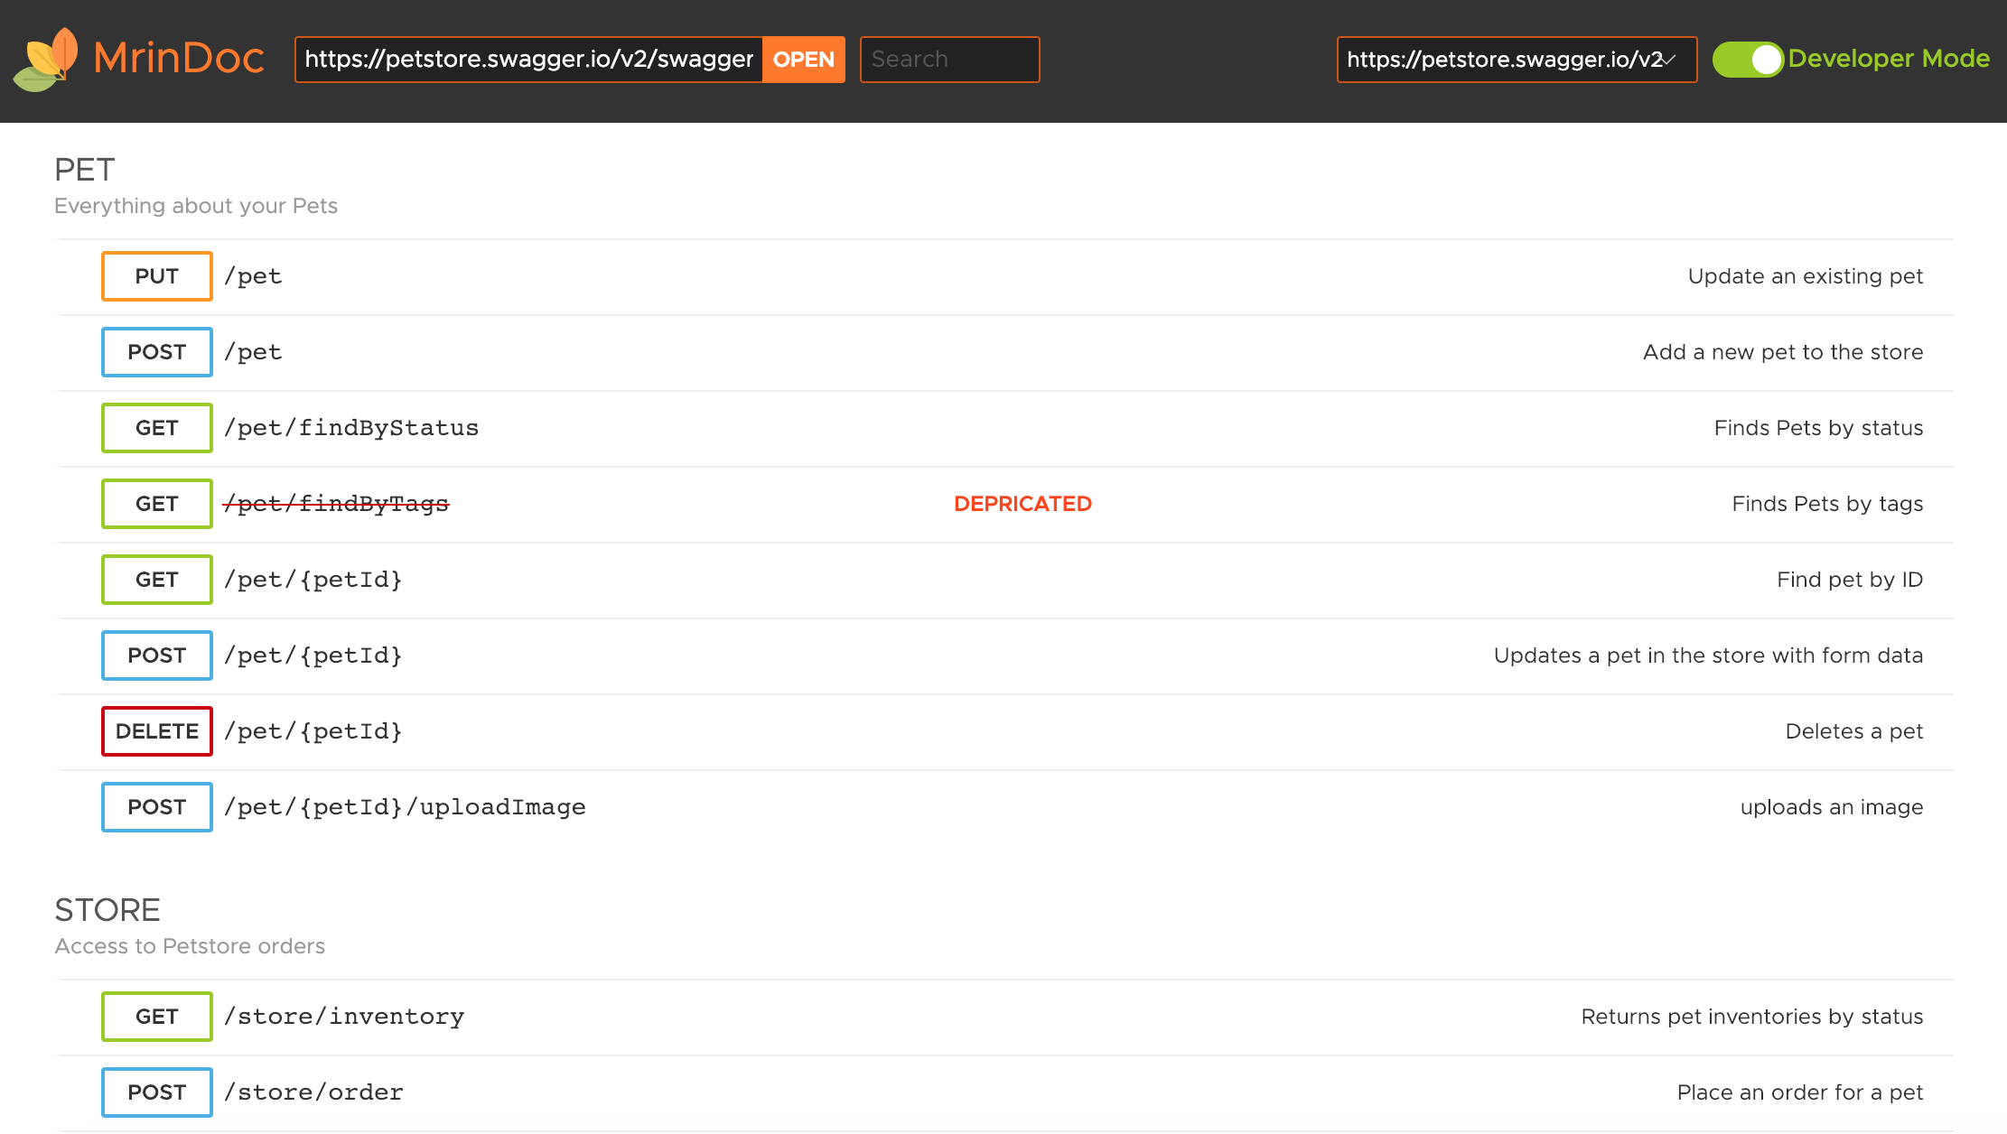Click POST badge for /store/order
The image size is (2007, 1134).
(157, 1092)
